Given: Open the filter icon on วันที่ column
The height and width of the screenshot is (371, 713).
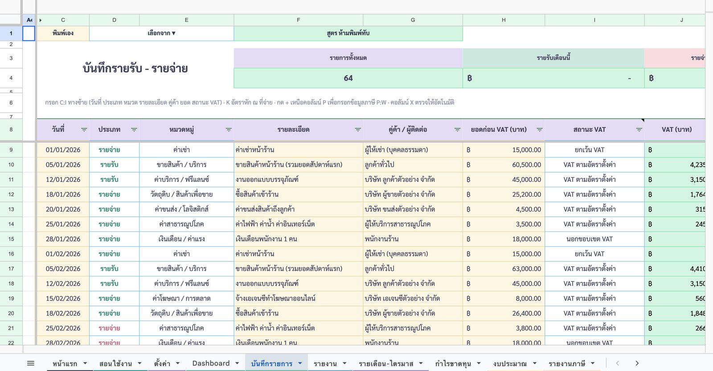Looking at the screenshot, I should point(84,130).
